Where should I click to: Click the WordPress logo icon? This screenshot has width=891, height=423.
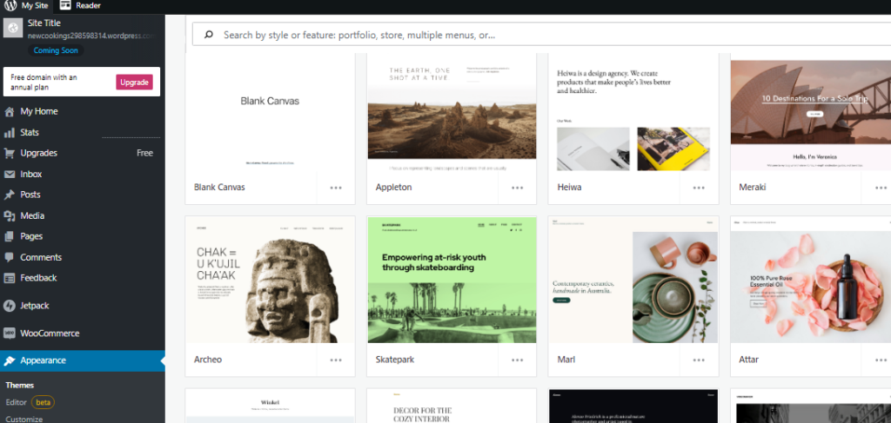10,6
